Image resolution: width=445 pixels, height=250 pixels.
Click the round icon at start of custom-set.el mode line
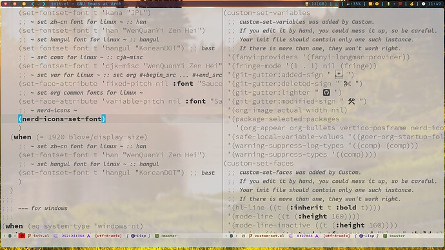tap(232, 236)
